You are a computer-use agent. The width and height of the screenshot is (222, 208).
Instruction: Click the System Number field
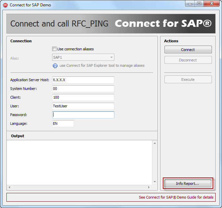(83, 89)
